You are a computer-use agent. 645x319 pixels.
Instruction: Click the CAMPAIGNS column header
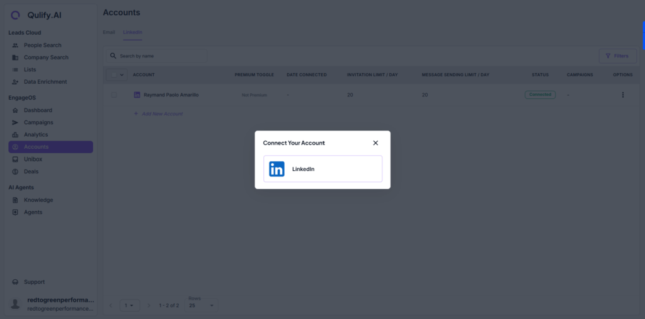point(579,75)
